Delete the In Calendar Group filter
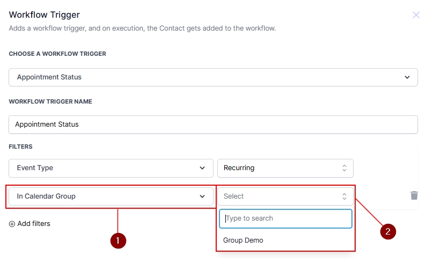Viewport: 426px width, 263px height. (414, 195)
